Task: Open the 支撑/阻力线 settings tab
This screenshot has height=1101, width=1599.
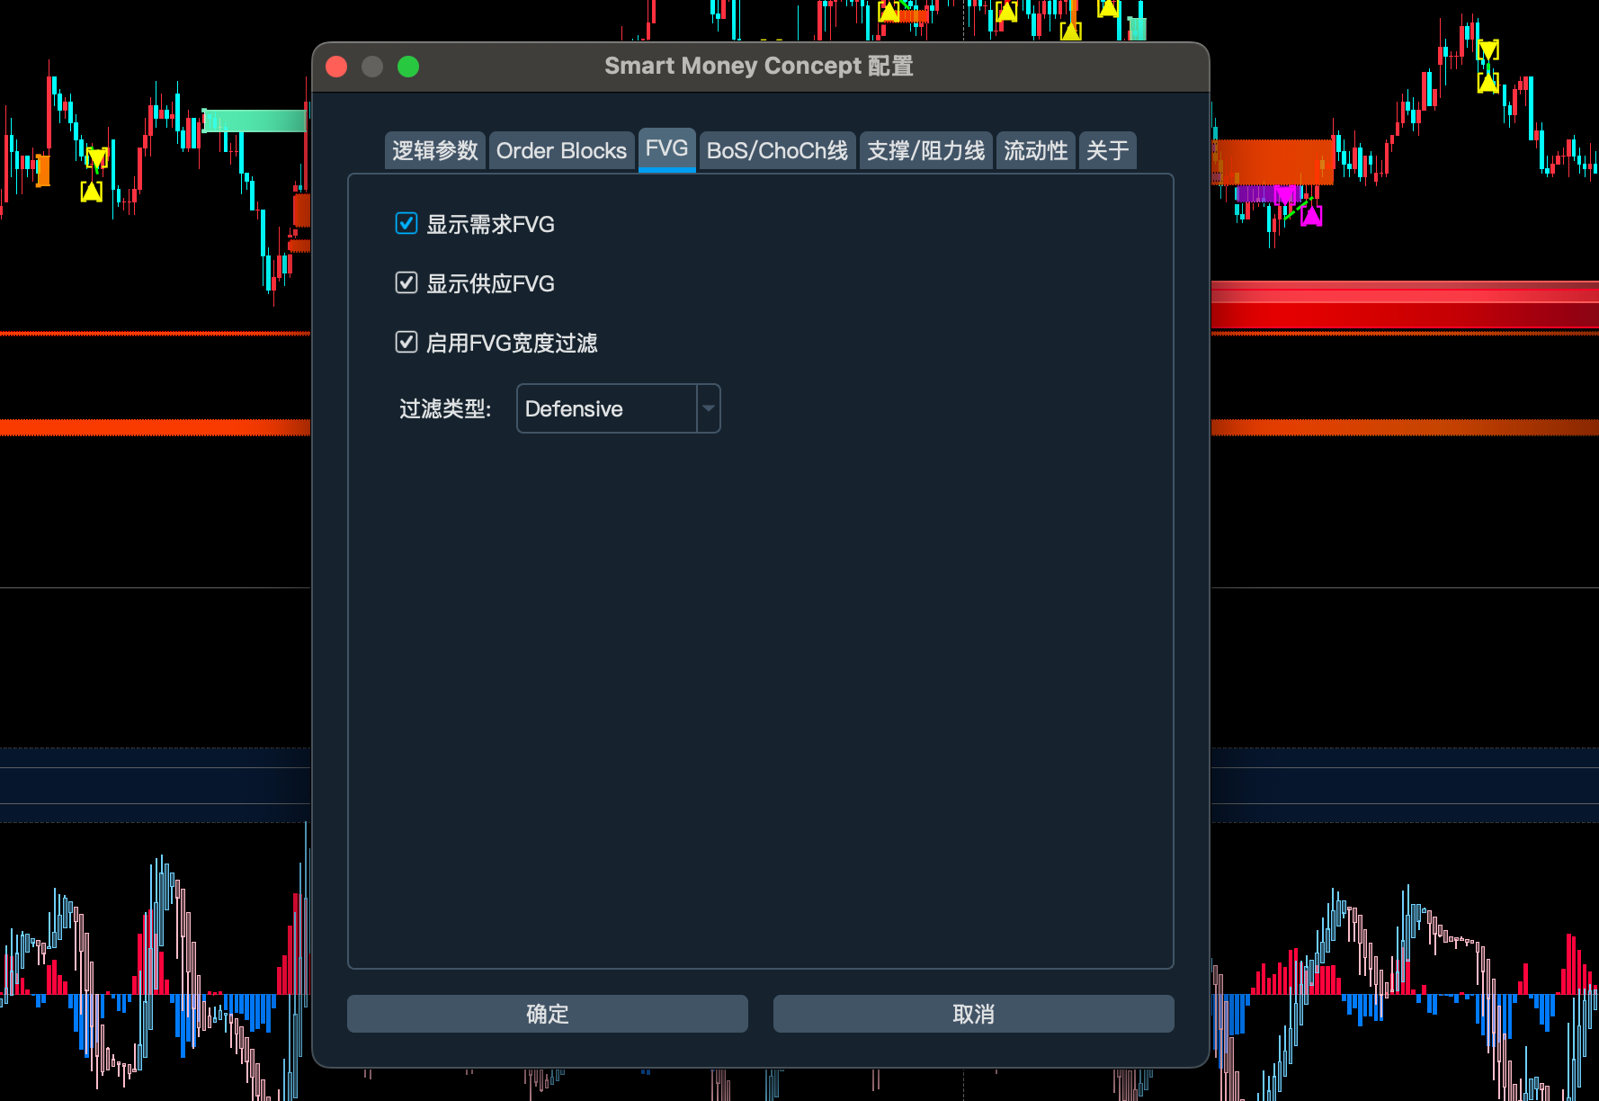Action: [x=925, y=150]
